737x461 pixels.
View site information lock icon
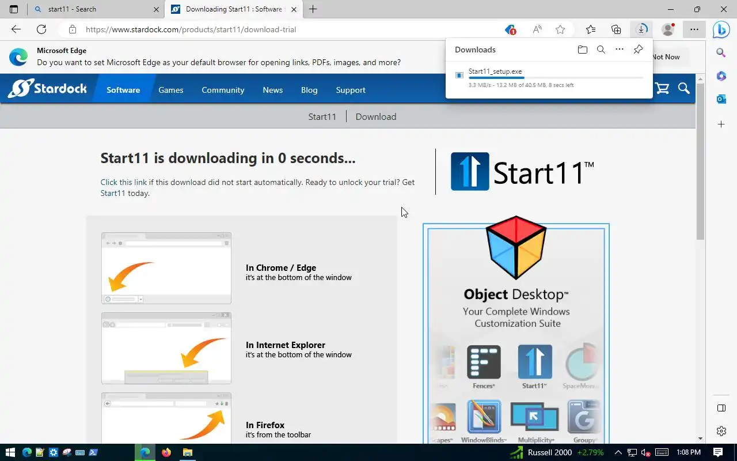(x=72, y=29)
